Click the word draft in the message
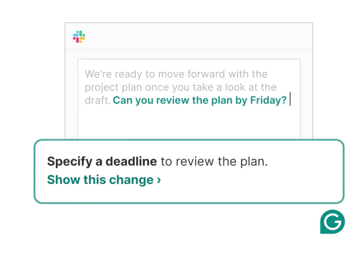 tap(97, 101)
